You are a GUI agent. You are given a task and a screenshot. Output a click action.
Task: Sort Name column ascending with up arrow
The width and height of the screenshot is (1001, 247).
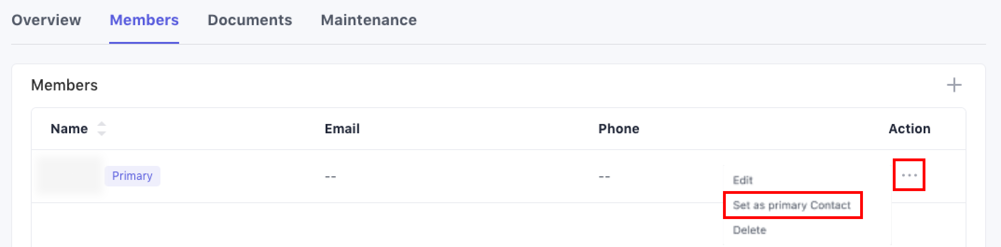[x=101, y=124]
